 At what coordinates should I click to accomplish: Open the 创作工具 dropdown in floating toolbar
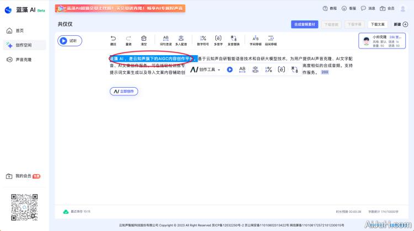point(205,69)
